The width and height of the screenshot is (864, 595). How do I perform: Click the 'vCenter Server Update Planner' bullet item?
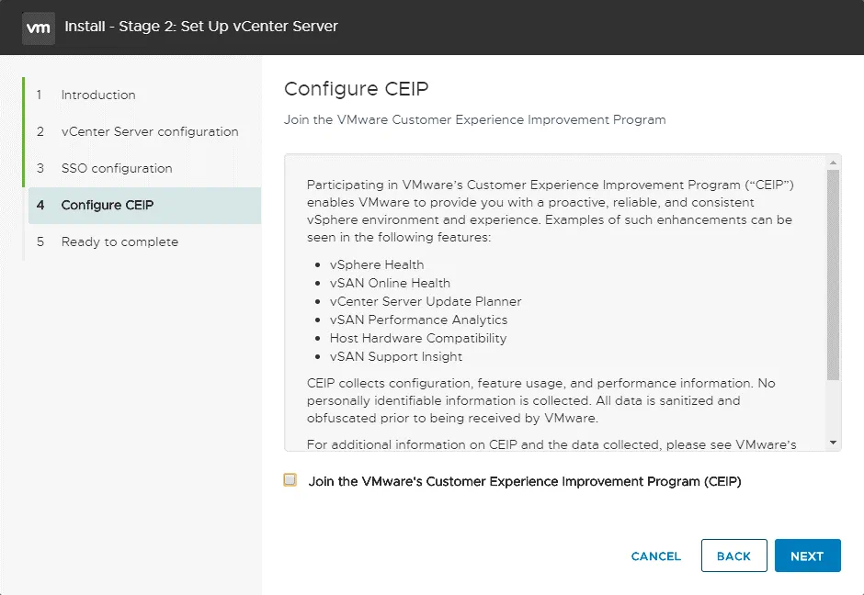click(x=426, y=301)
